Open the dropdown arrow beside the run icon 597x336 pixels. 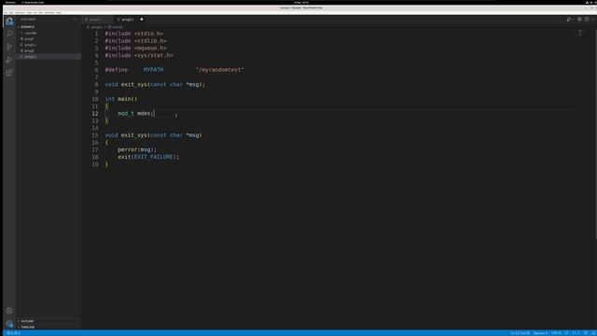(574, 19)
